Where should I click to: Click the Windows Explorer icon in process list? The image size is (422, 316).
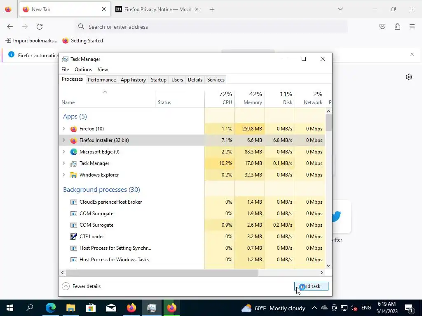(x=73, y=175)
